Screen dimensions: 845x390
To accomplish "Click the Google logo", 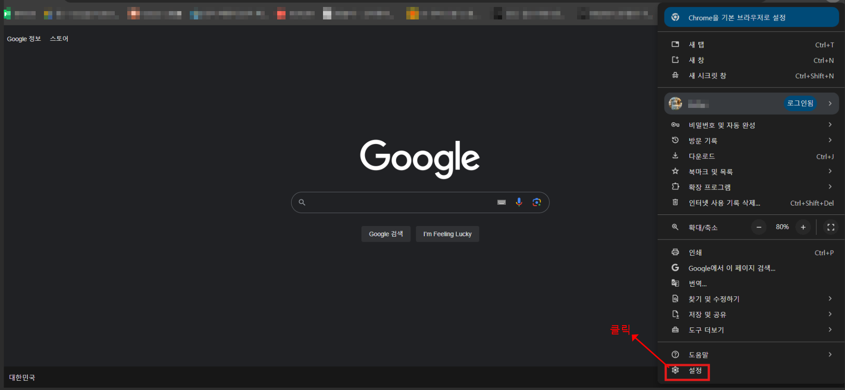I will tap(420, 158).
